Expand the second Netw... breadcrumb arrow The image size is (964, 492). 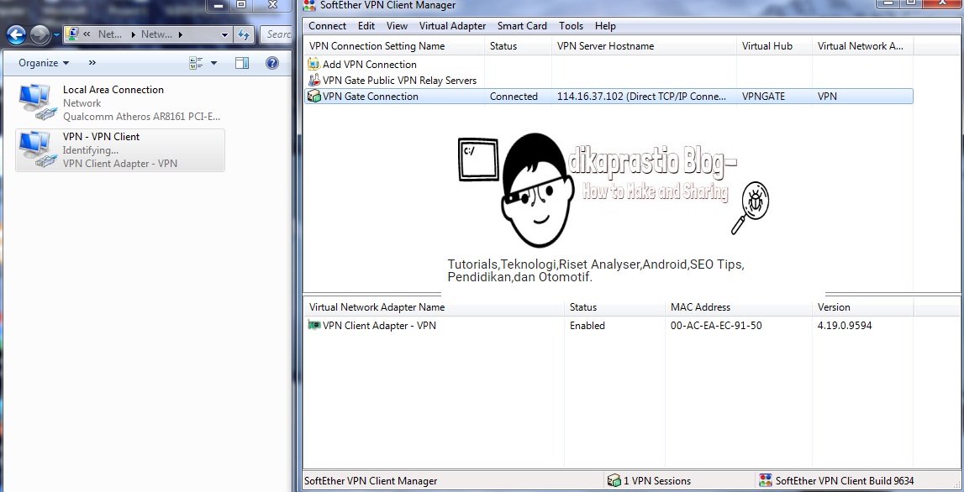tap(180, 34)
